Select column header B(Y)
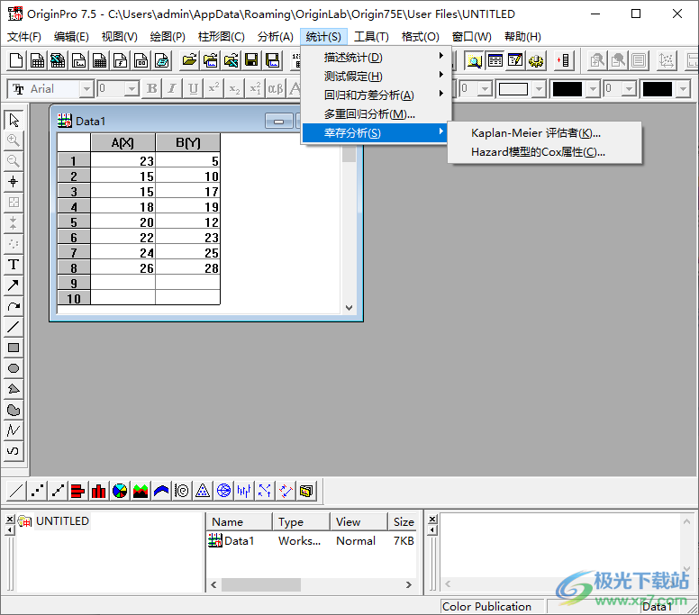Image resolution: width=699 pixels, height=615 pixels. 187,142
